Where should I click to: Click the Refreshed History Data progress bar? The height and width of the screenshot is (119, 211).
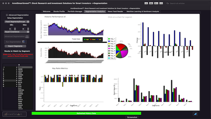[86, 113]
